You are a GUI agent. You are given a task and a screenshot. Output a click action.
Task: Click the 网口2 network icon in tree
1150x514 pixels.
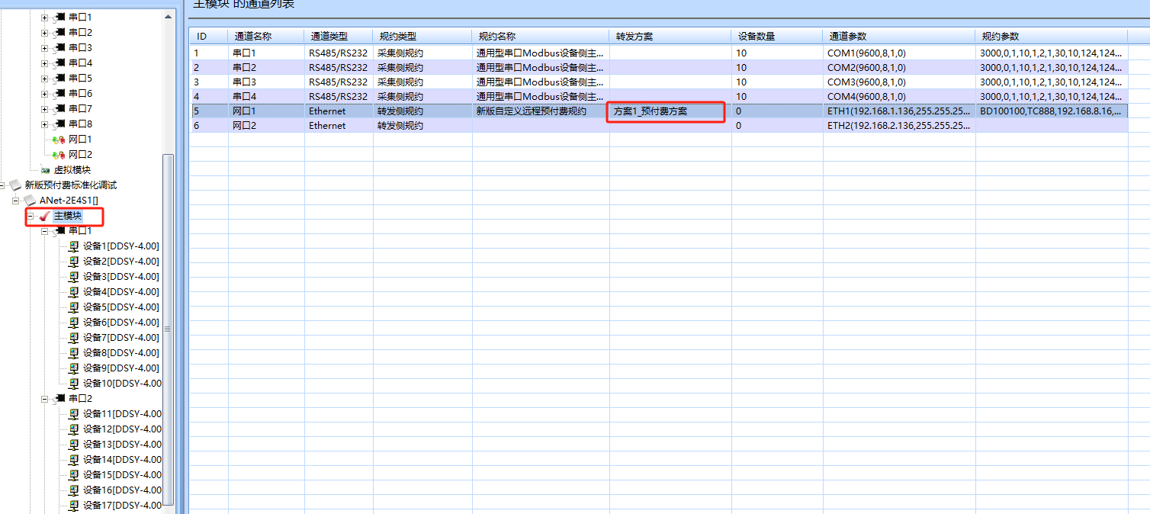[x=59, y=155]
